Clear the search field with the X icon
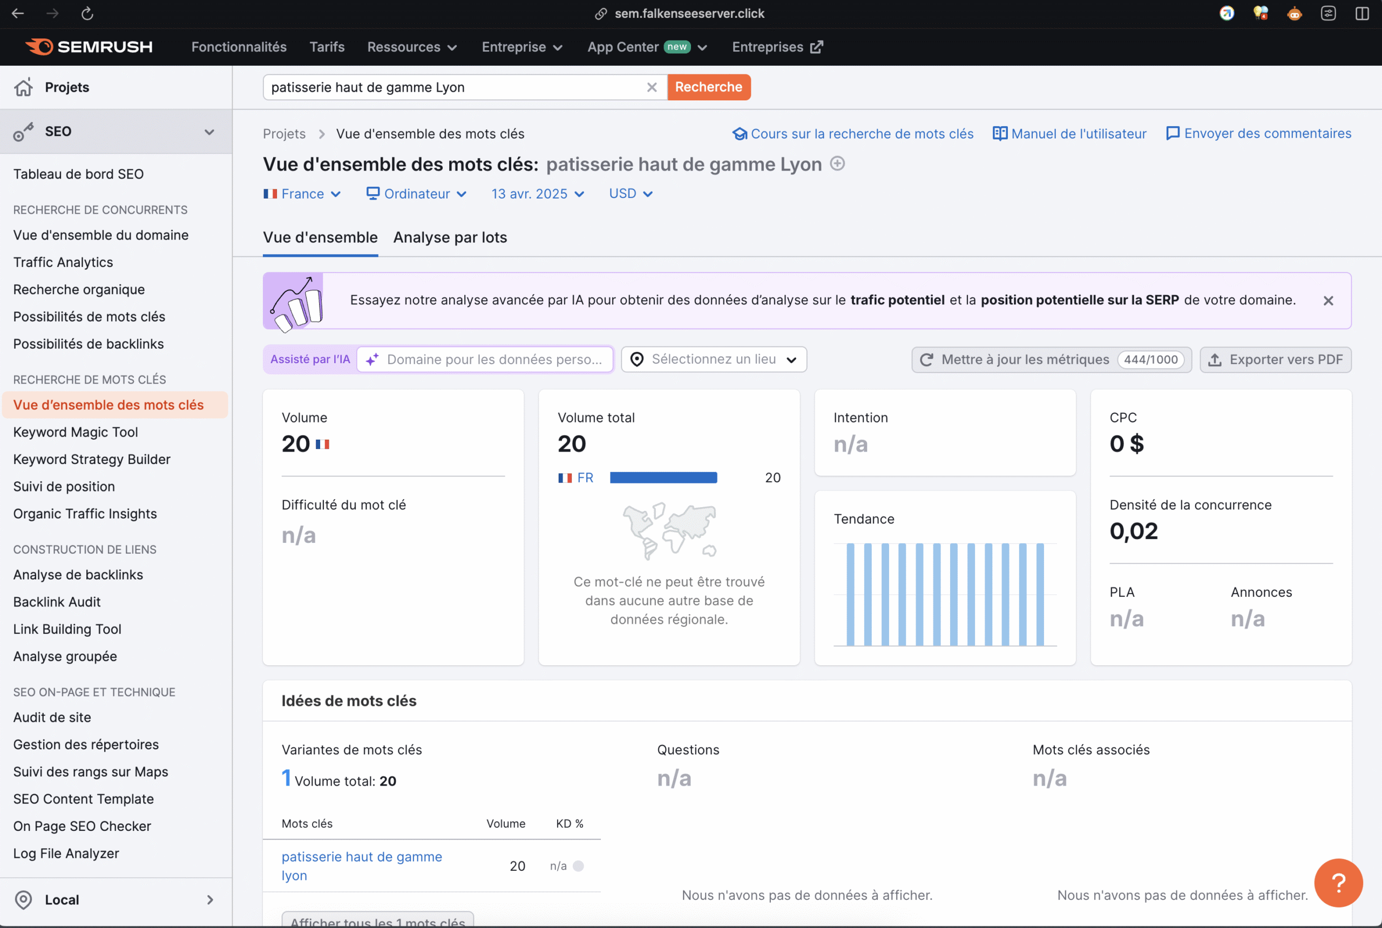Viewport: 1382px width, 928px height. [x=652, y=87]
